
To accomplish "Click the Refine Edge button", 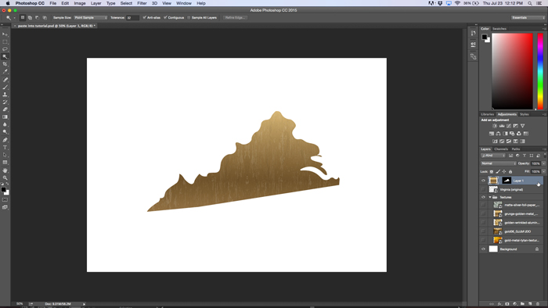I will [x=235, y=17].
